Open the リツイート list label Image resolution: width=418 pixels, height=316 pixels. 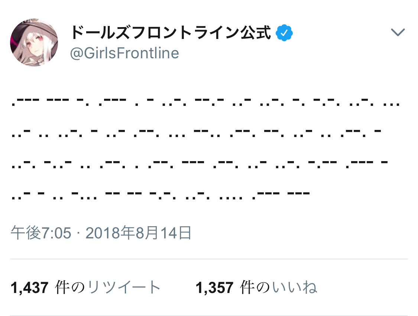(x=124, y=287)
